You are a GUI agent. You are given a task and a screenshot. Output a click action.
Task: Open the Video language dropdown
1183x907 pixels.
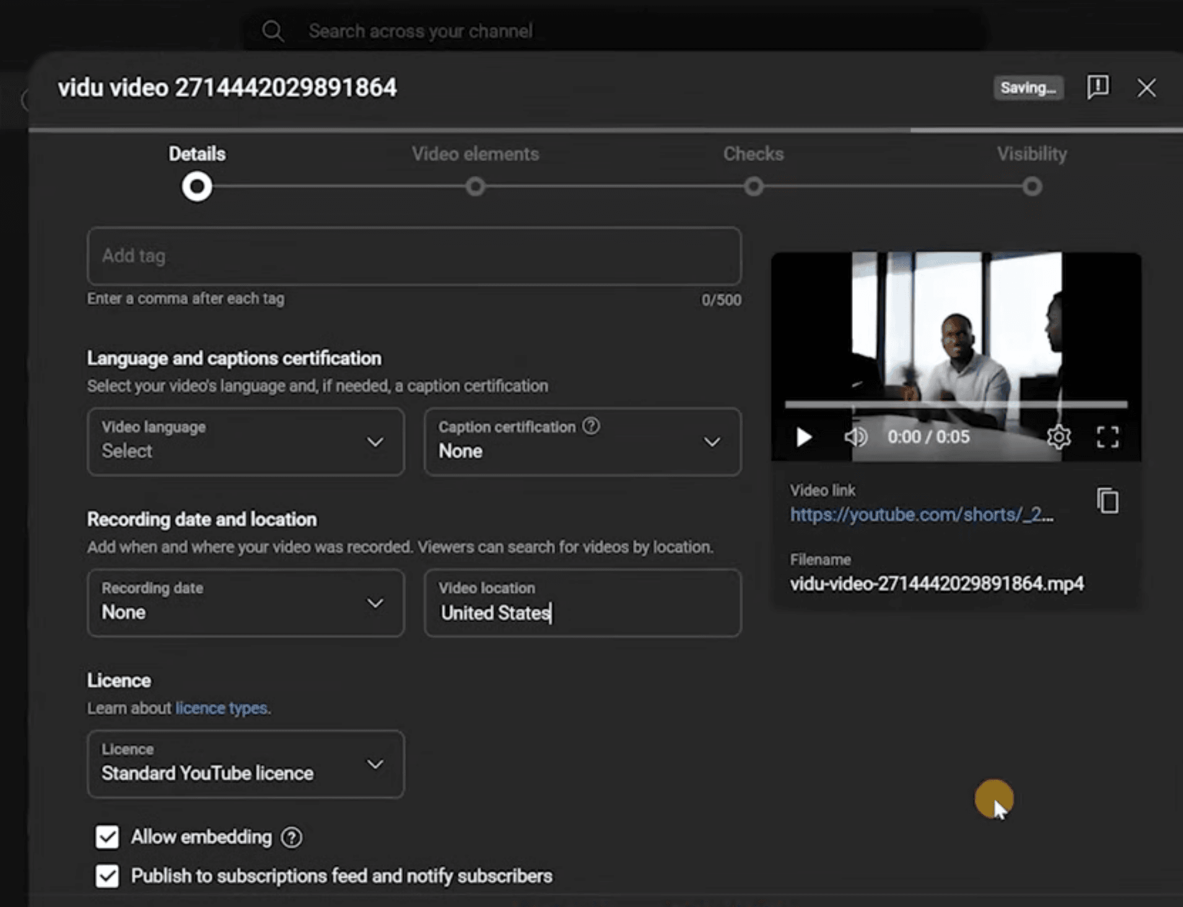pos(375,442)
